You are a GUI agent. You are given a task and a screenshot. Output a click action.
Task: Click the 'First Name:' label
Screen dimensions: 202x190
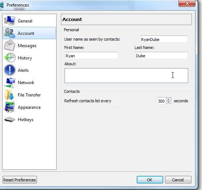tap(74, 47)
